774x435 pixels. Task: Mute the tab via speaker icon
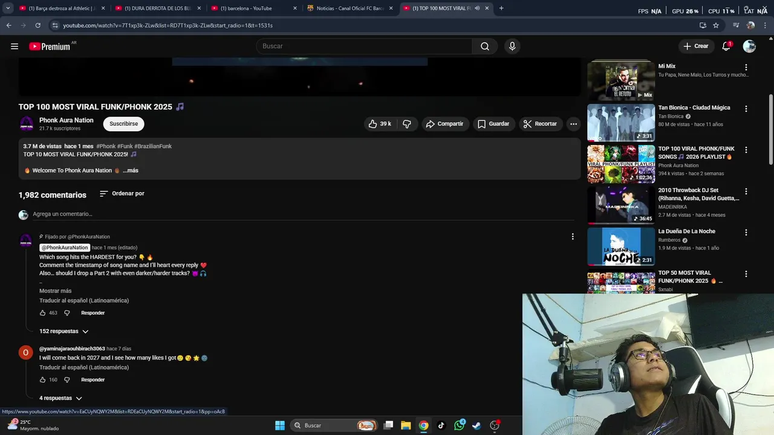point(477,8)
